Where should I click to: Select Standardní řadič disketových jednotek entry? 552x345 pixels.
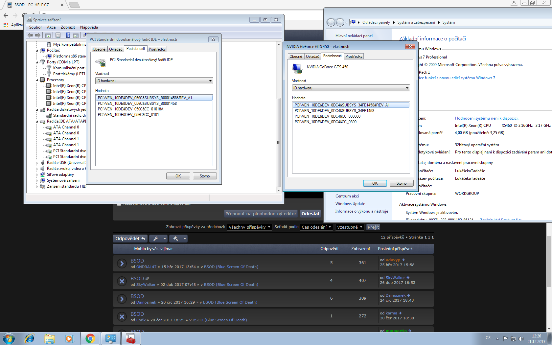point(69,115)
